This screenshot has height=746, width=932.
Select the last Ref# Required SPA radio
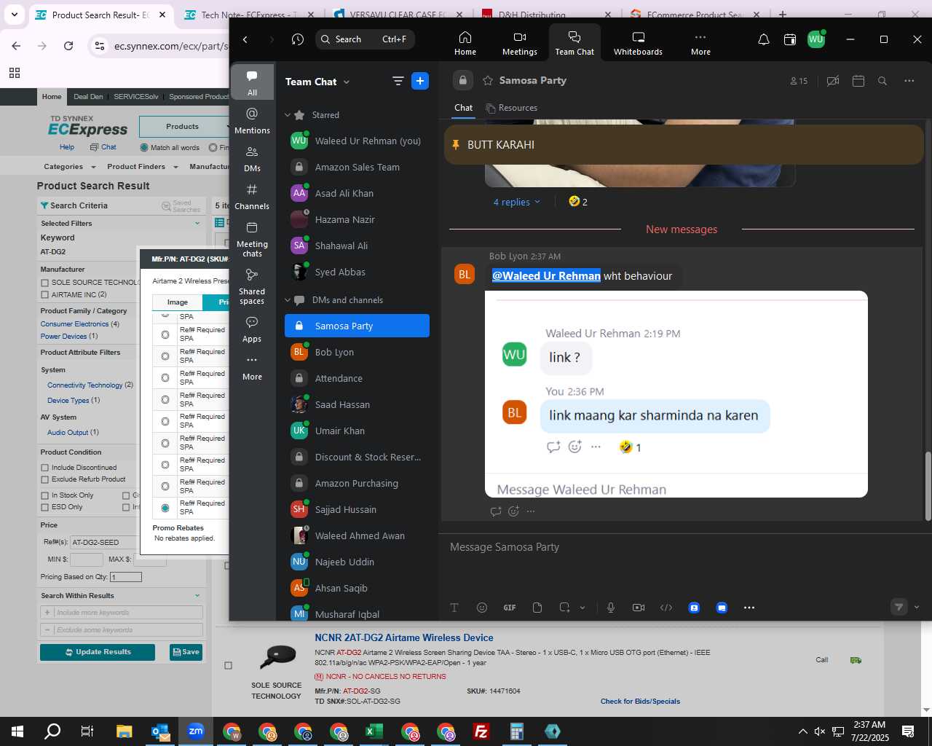coord(165,508)
